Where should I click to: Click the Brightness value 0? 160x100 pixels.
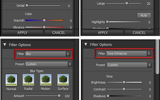coord(150,83)
